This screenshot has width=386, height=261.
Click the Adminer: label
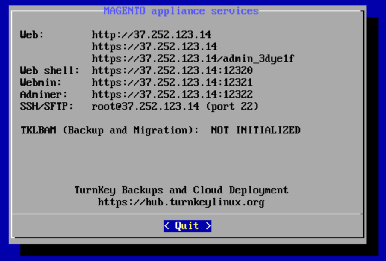click(44, 95)
